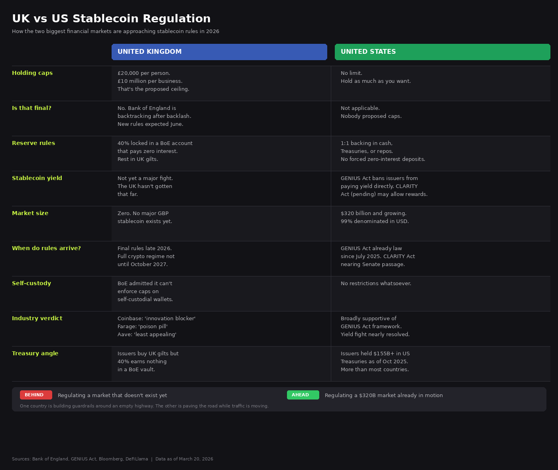Click the 'No restrictions whatsoever' Self-custody cell
This screenshot has height=470, width=558.
(376, 283)
